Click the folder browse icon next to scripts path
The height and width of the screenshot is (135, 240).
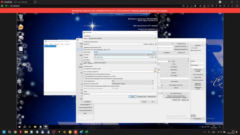(155, 72)
